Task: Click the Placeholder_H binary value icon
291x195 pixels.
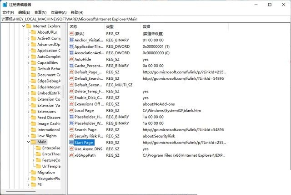Action: click(71, 117)
